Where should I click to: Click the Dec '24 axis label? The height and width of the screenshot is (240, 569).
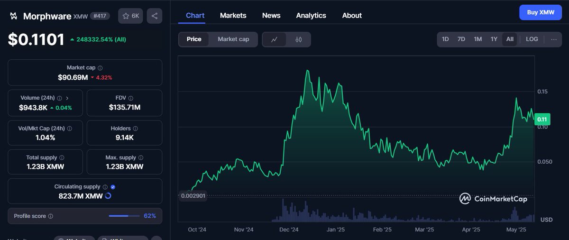point(289,230)
